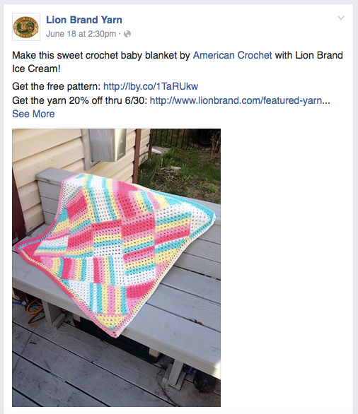Viewport: 358px width, 414px height.
Task: Expand the post options chevron
Action: click(341, 18)
